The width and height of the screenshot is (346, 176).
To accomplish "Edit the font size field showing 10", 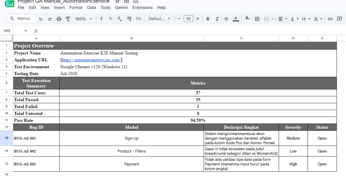I will pyautogui.click(x=188, y=19).
